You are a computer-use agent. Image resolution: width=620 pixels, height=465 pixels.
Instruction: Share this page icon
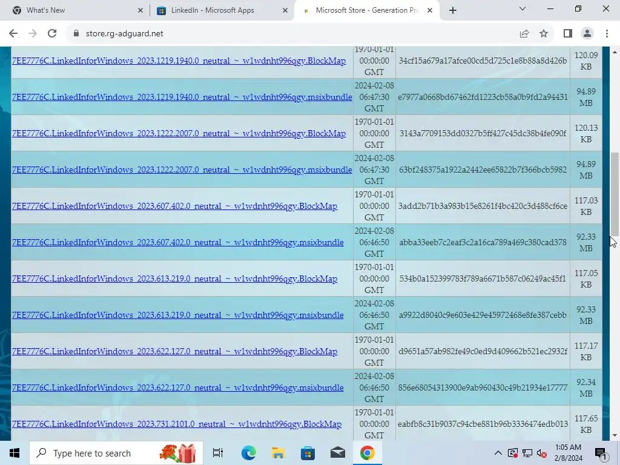coord(524,34)
